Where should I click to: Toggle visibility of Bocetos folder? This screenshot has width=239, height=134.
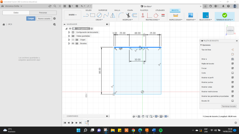[x=73, y=44]
